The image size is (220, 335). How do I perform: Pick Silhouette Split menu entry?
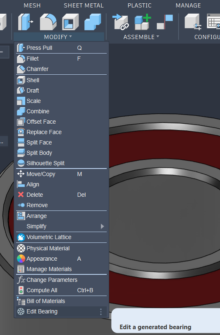click(x=61, y=163)
